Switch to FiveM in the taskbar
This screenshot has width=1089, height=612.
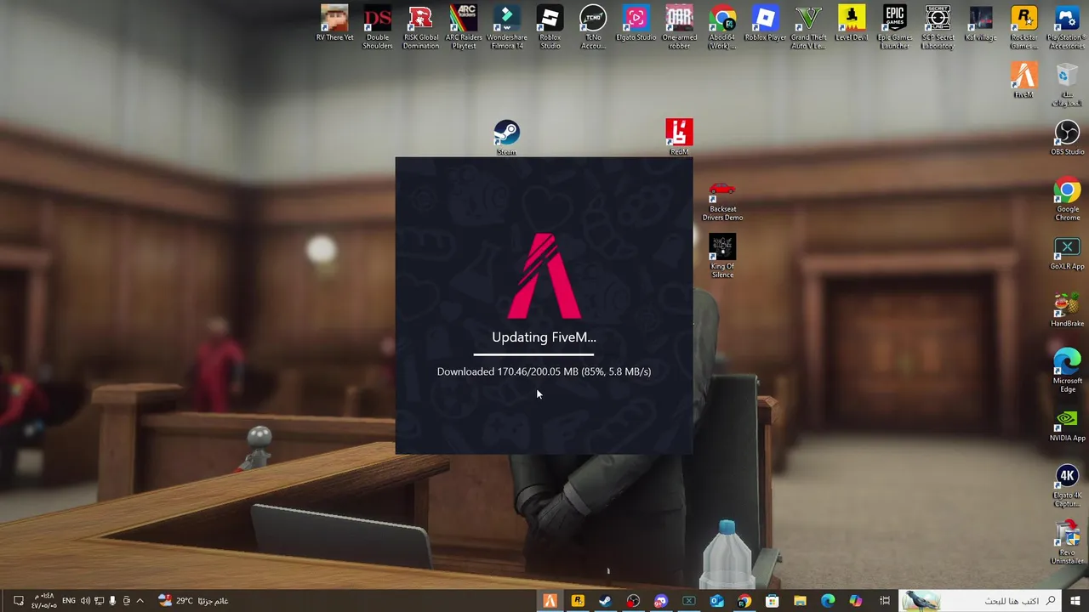coord(550,601)
